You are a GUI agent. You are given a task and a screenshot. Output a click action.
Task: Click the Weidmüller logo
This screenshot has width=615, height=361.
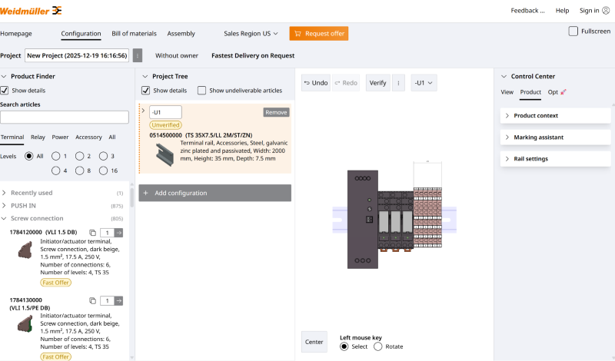(31, 11)
